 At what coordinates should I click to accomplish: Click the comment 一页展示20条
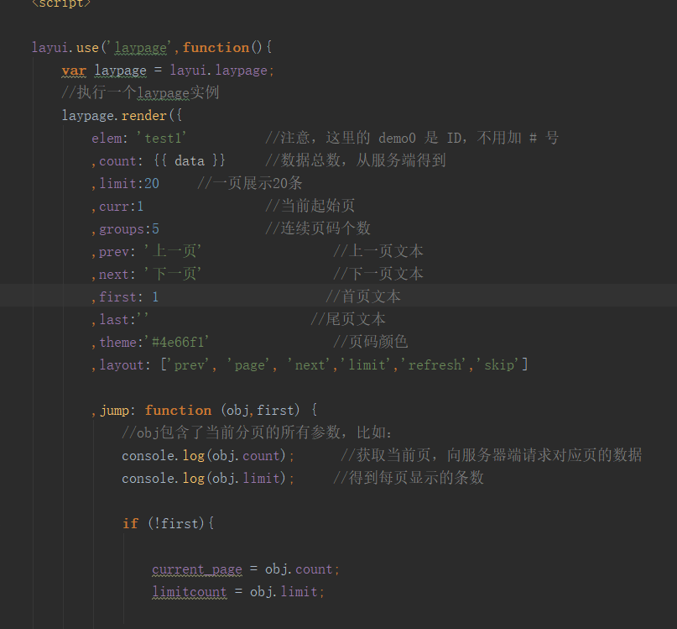point(249,183)
